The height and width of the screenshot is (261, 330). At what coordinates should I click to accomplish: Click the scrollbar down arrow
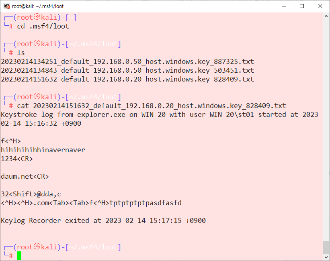(326, 257)
